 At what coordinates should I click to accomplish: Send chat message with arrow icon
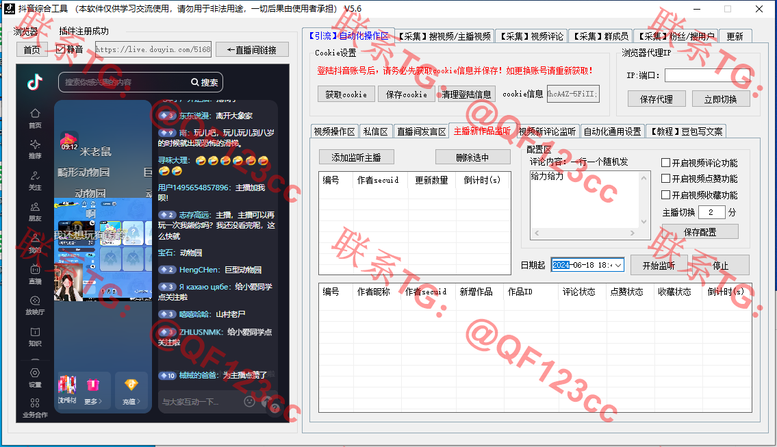point(266,401)
